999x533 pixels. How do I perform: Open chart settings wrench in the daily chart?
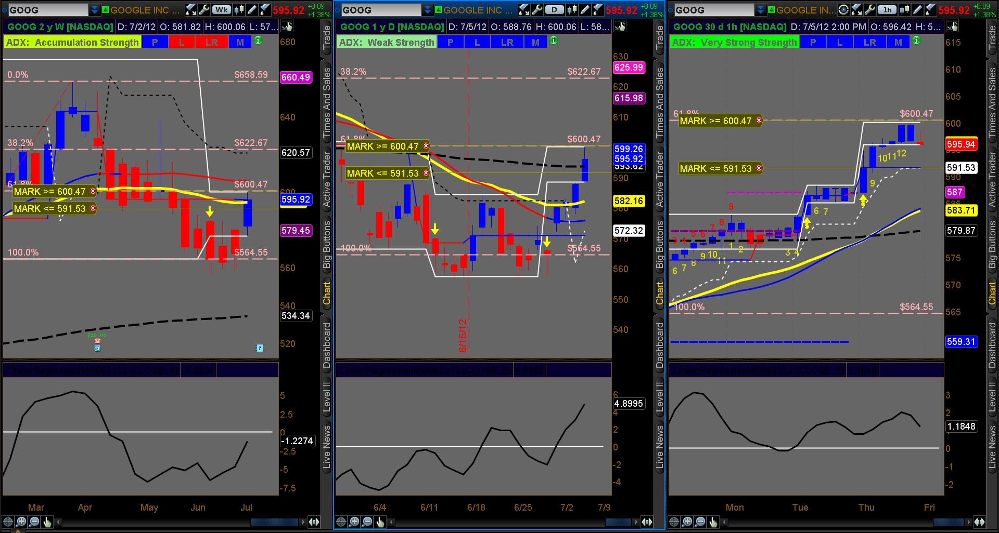point(537,10)
